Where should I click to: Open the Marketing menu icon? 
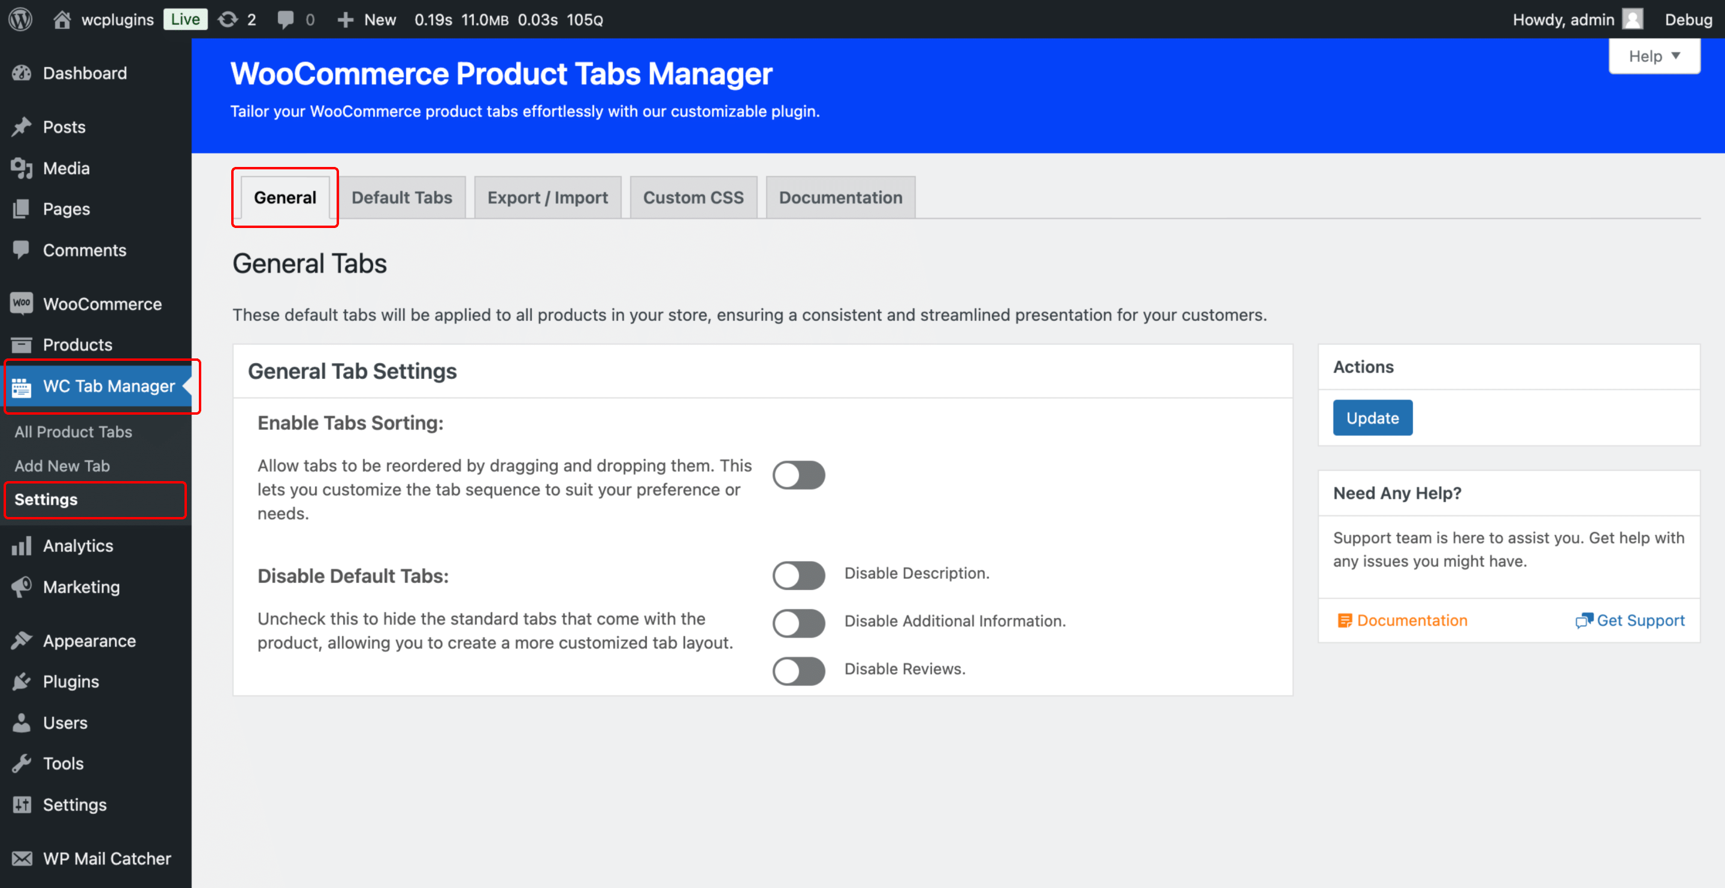(x=22, y=587)
